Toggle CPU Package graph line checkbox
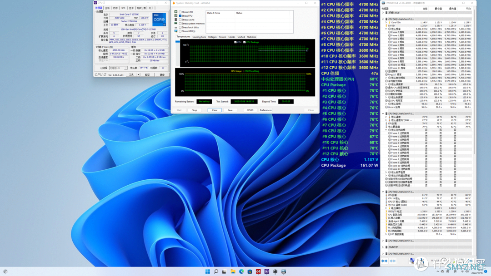Viewport: 491px width, 276px height. tap(244, 42)
